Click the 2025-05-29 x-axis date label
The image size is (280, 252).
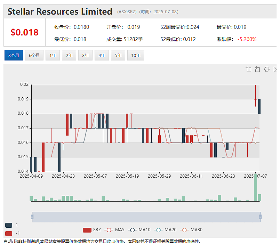(159, 176)
